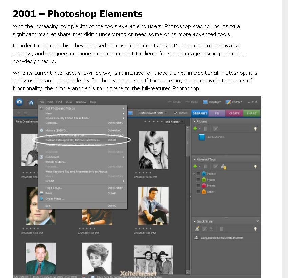Switch to the CREATE tab

234,113
